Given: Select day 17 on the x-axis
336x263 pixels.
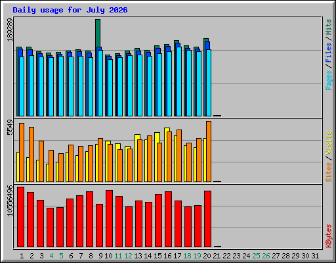Looking at the screenshot, I should coord(177,256).
